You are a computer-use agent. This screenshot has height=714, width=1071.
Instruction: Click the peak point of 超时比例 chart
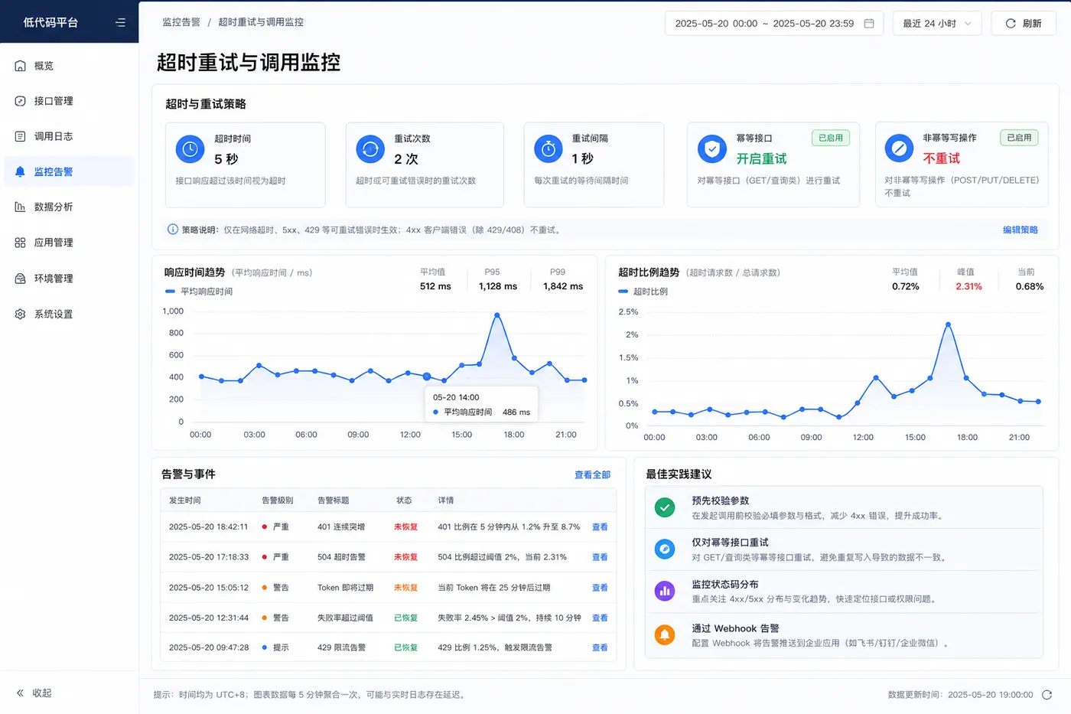click(x=948, y=324)
